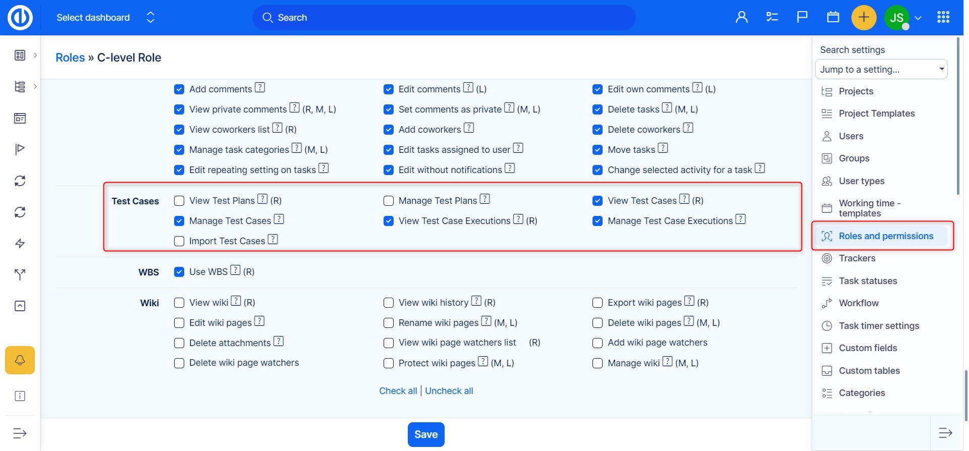Screen dimensions: 969x451
Task: Click the Save button
Action: tap(425, 434)
